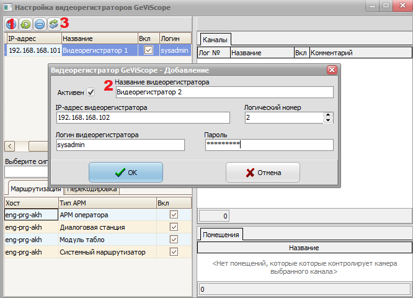Toggle Вкл checkbox for Модуль табло
The width and height of the screenshot is (413, 298).
[x=174, y=240]
